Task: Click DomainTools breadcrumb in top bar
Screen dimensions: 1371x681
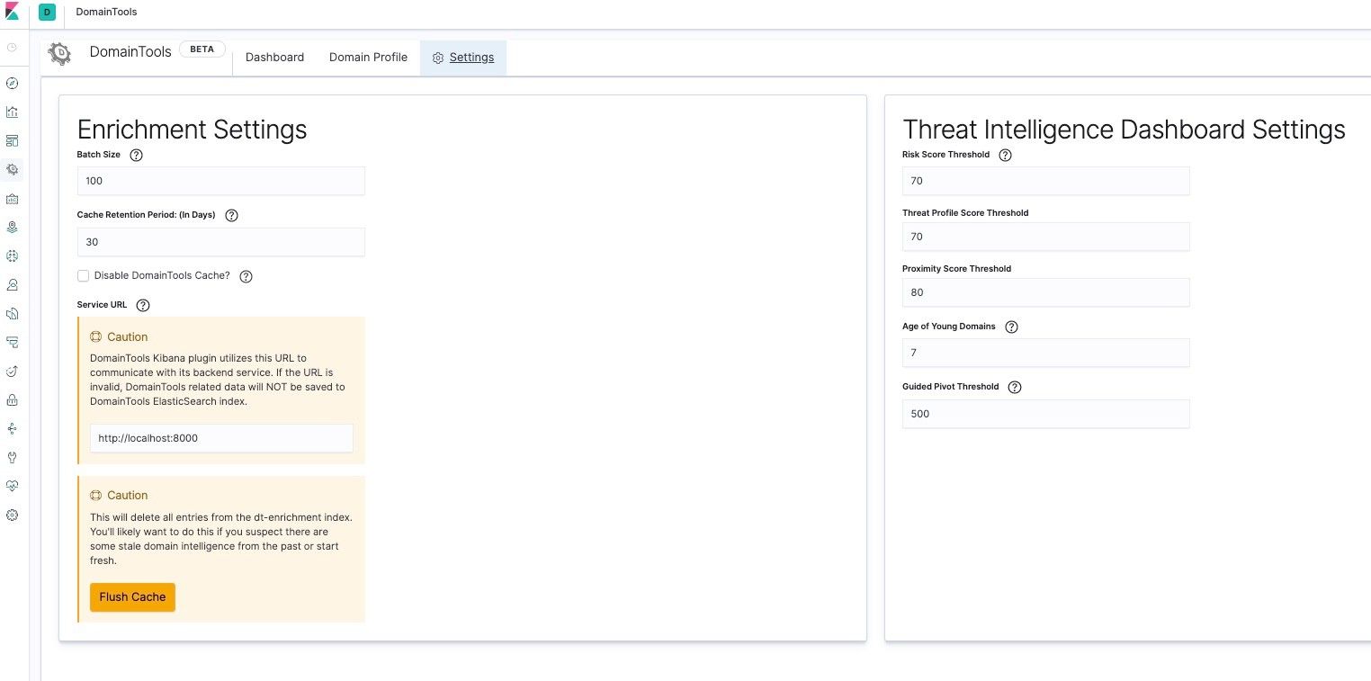Action: [x=106, y=12]
